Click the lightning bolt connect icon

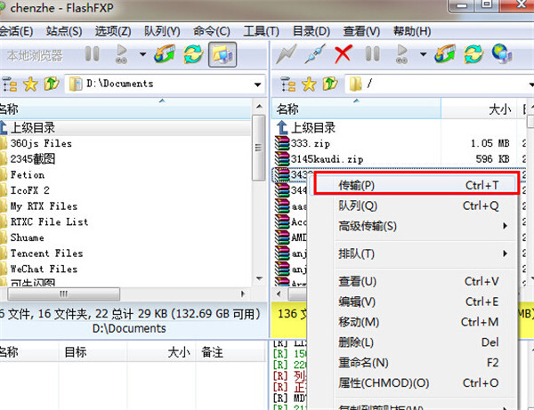point(287,54)
